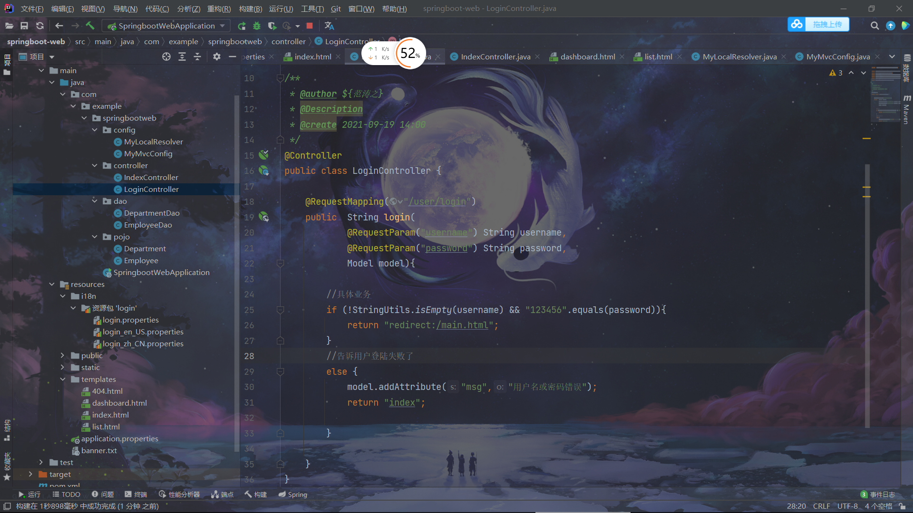
Task: Switch to IndexController.java tab
Action: coord(495,57)
